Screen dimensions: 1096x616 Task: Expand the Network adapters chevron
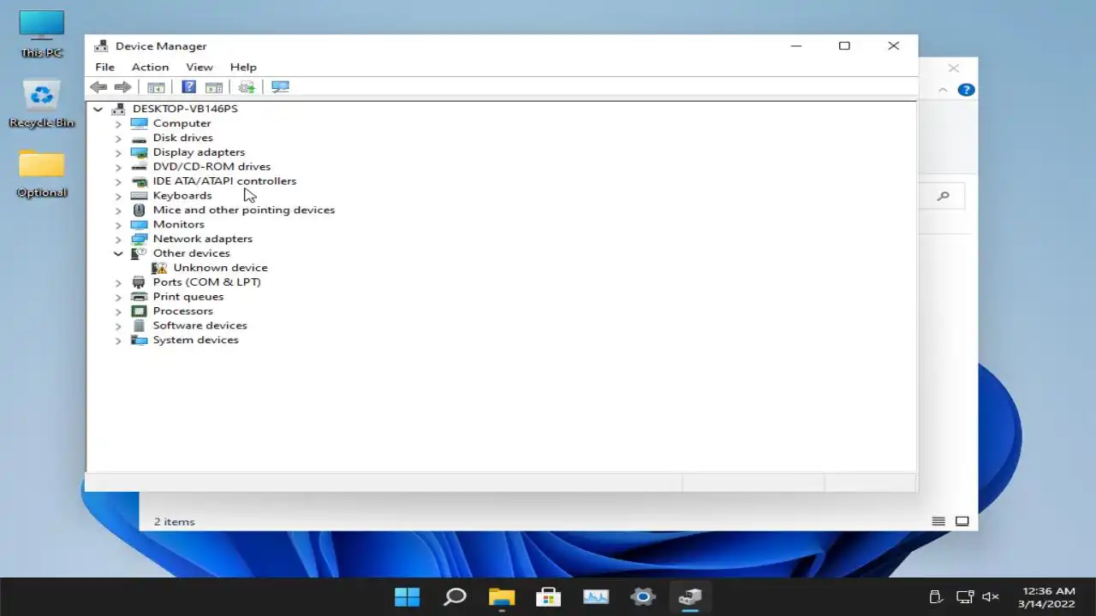118,239
